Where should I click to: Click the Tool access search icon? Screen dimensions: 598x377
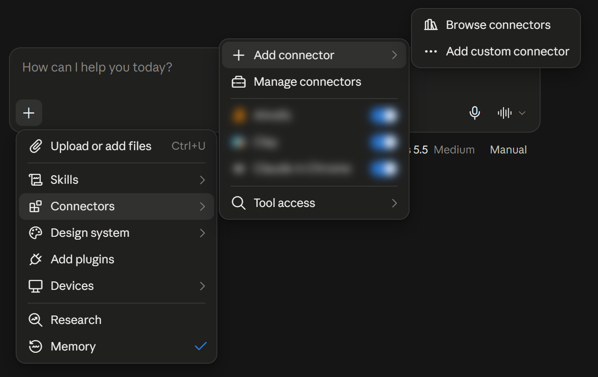click(x=239, y=203)
